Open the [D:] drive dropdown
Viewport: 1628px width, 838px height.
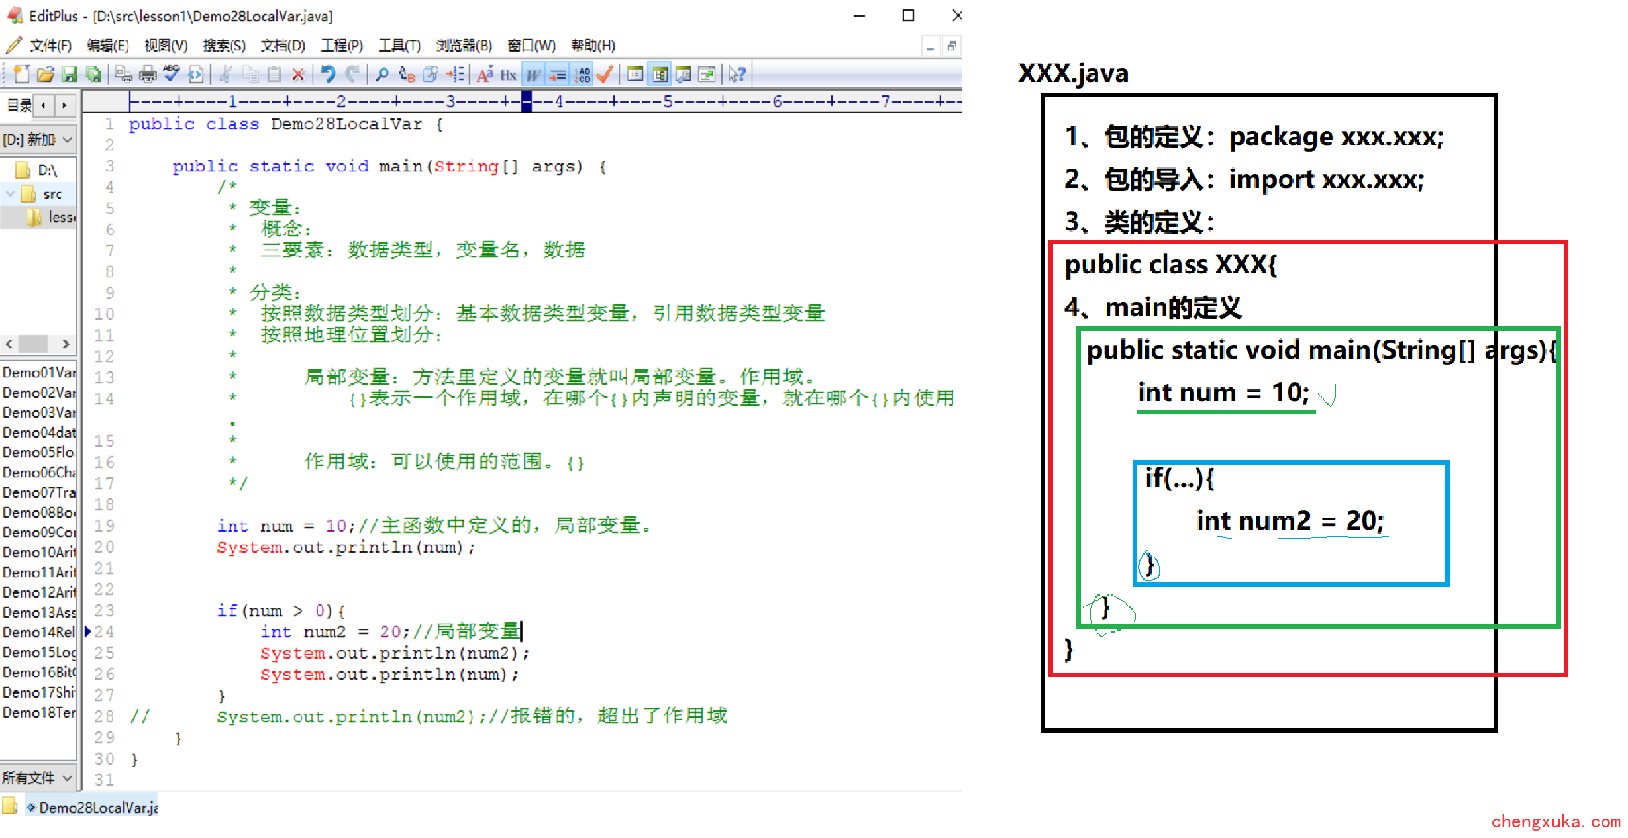click(38, 140)
